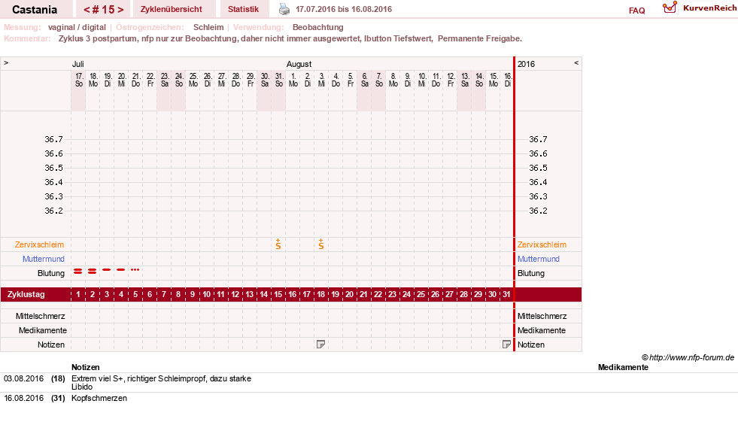This screenshot has width=738, height=422.
Task: Click the heavy bleeding mark on cycle day 2
Action: [x=93, y=272]
